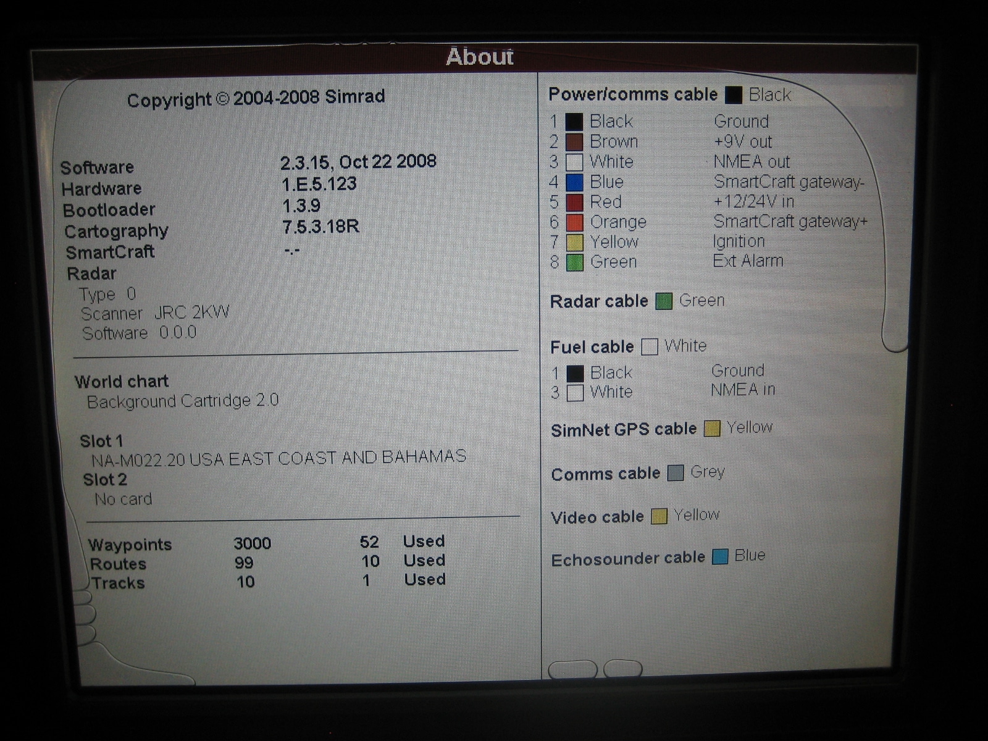Click the Orange wire 6 swatch
This screenshot has height=741, width=988.
574,222
